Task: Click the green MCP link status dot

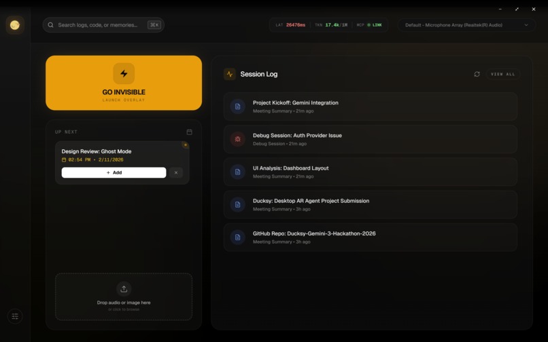Action: tap(369, 25)
